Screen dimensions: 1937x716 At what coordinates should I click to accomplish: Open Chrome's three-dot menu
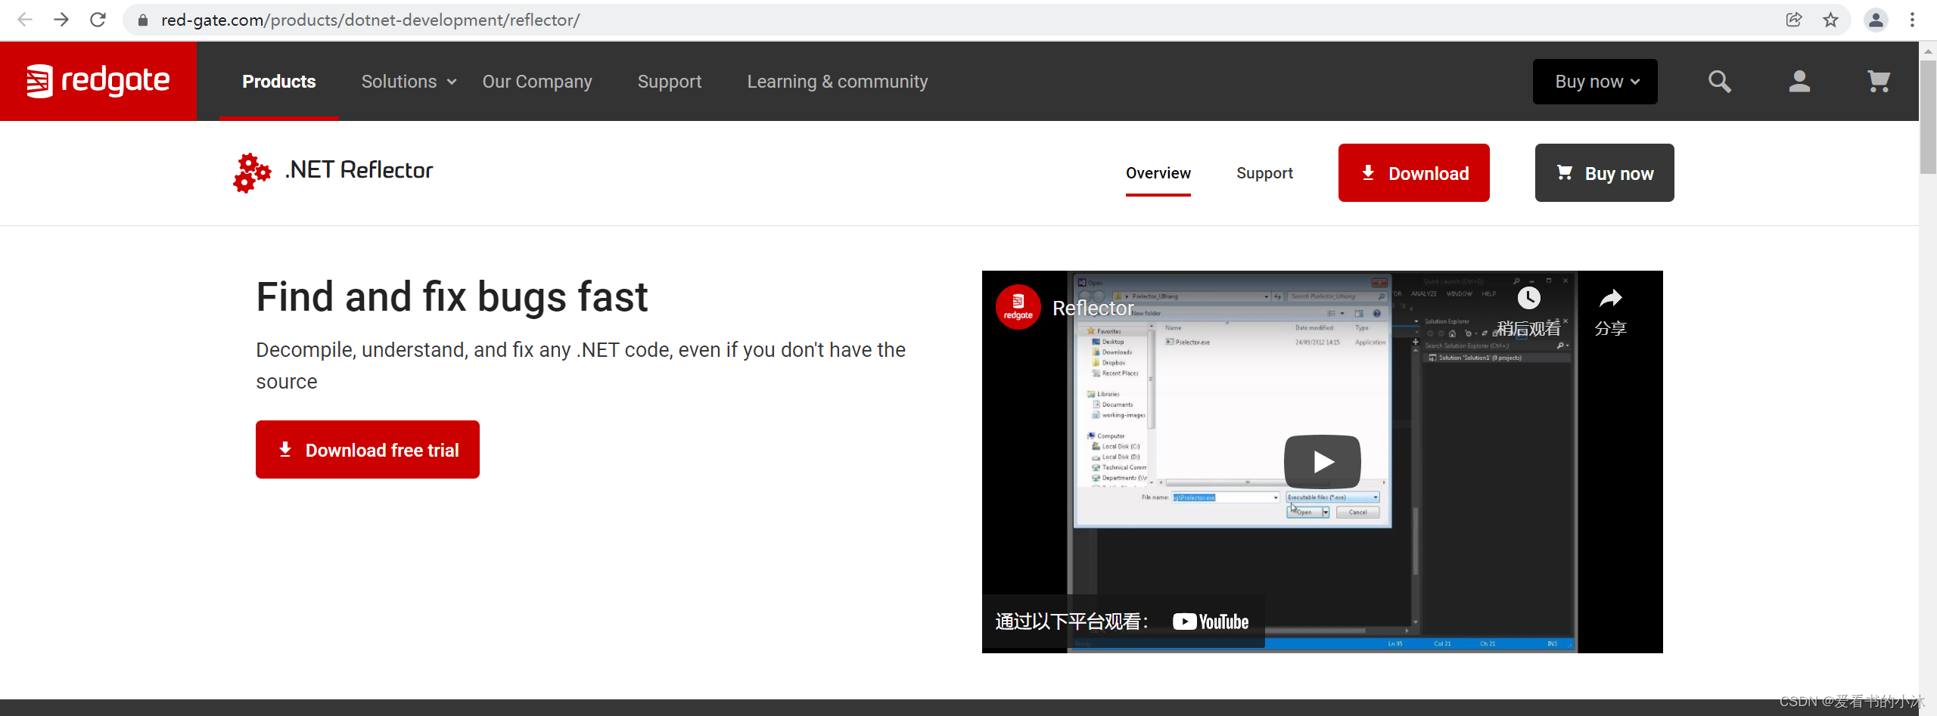pos(1912,20)
